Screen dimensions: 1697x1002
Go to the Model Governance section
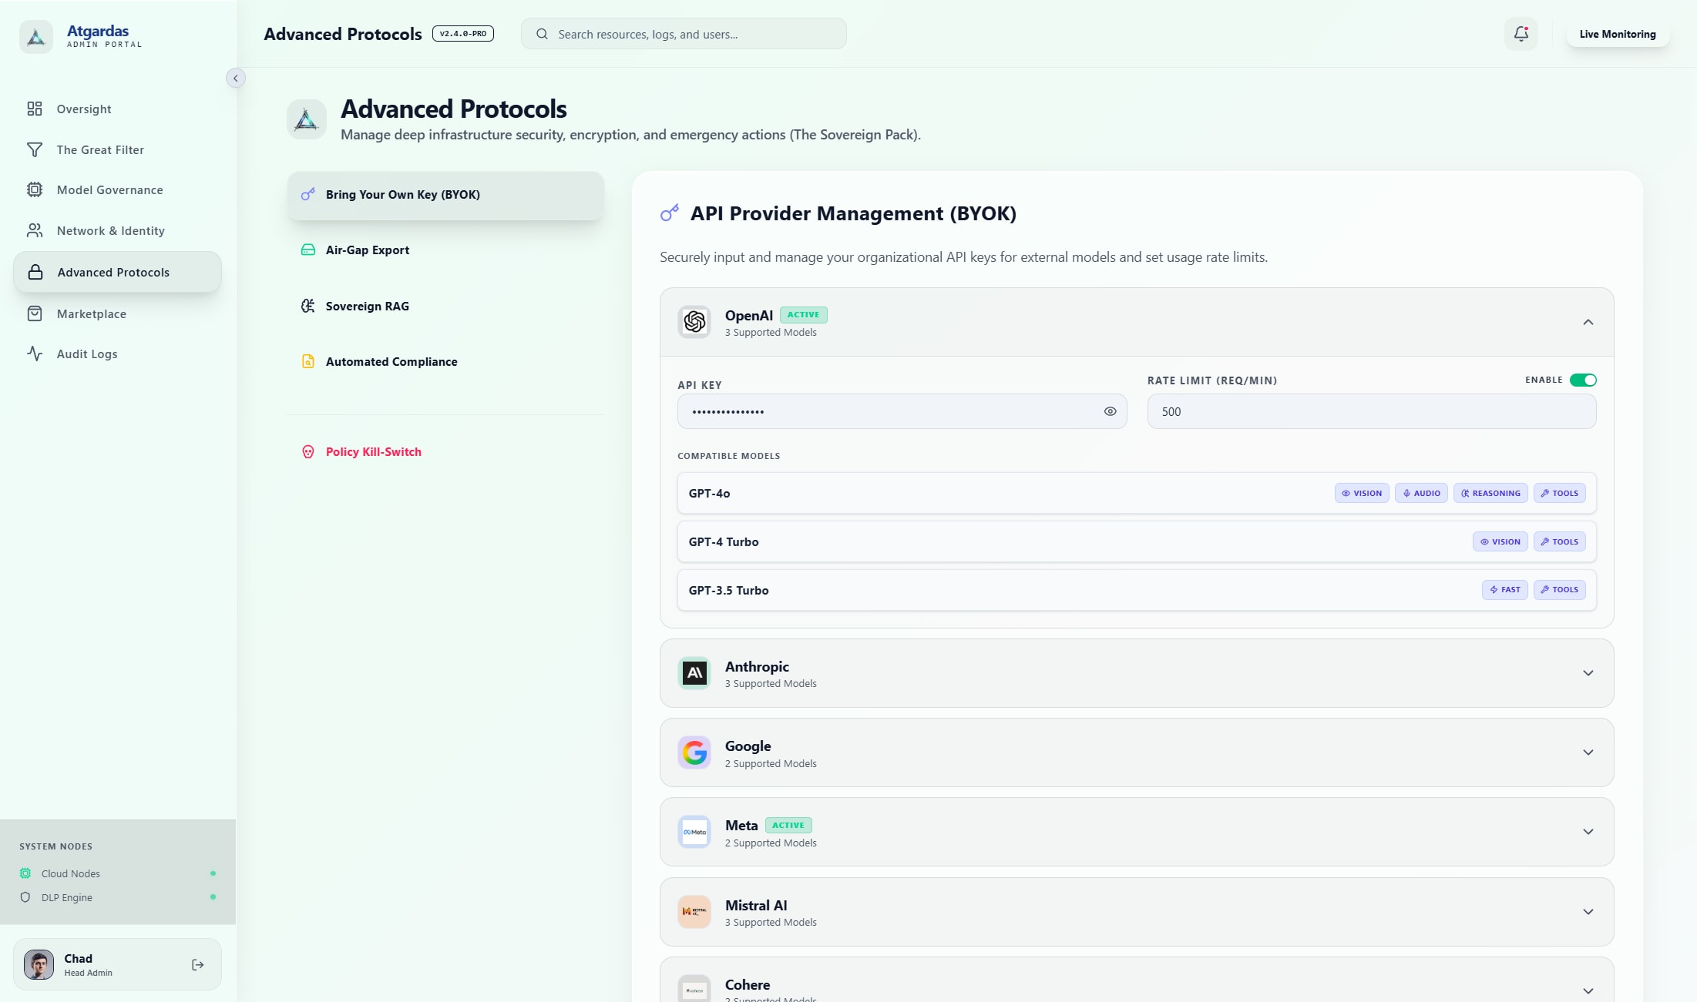point(109,189)
